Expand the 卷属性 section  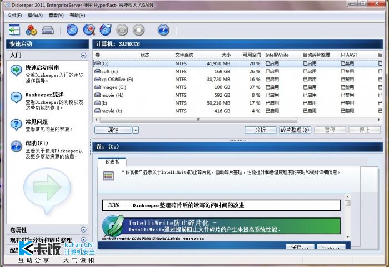[x=83, y=230]
